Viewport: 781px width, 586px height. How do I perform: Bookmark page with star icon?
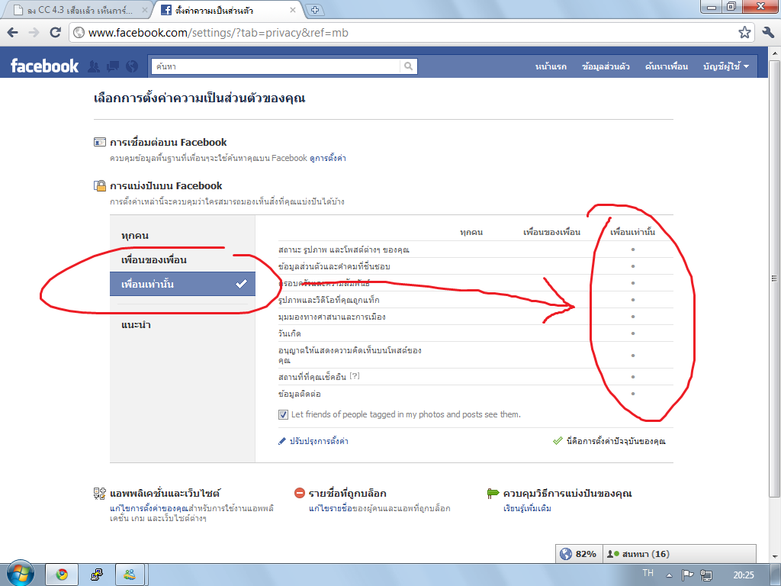pos(744,33)
